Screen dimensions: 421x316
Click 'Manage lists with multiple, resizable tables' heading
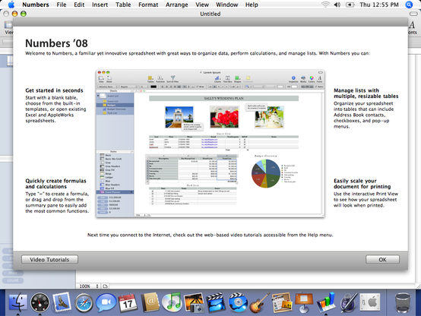coord(366,93)
